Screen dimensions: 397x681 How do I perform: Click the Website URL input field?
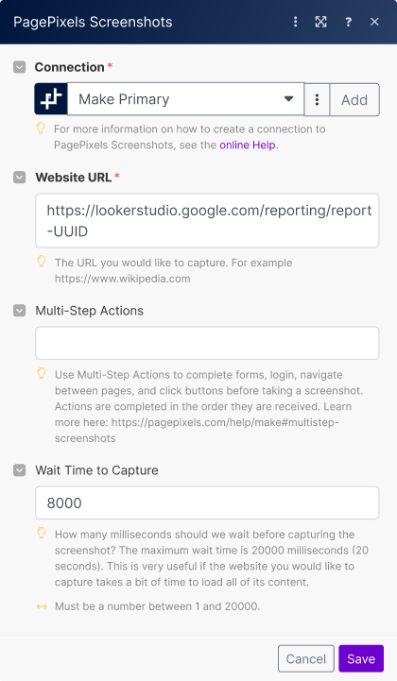point(207,221)
